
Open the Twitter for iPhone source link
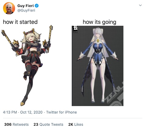coord(61,112)
